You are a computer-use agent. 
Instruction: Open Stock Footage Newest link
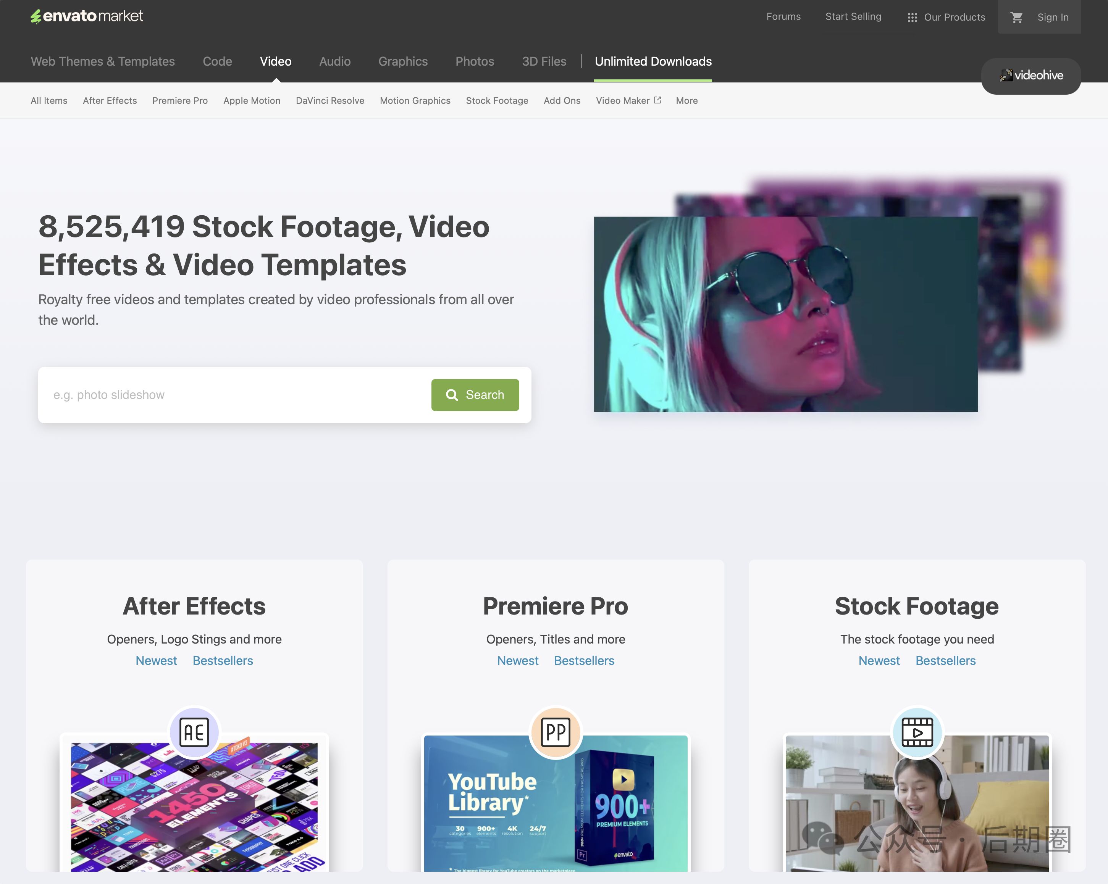click(879, 661)
